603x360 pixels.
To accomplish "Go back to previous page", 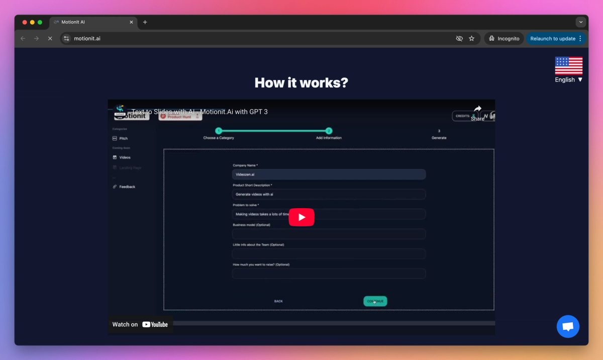I will (23, 38).
